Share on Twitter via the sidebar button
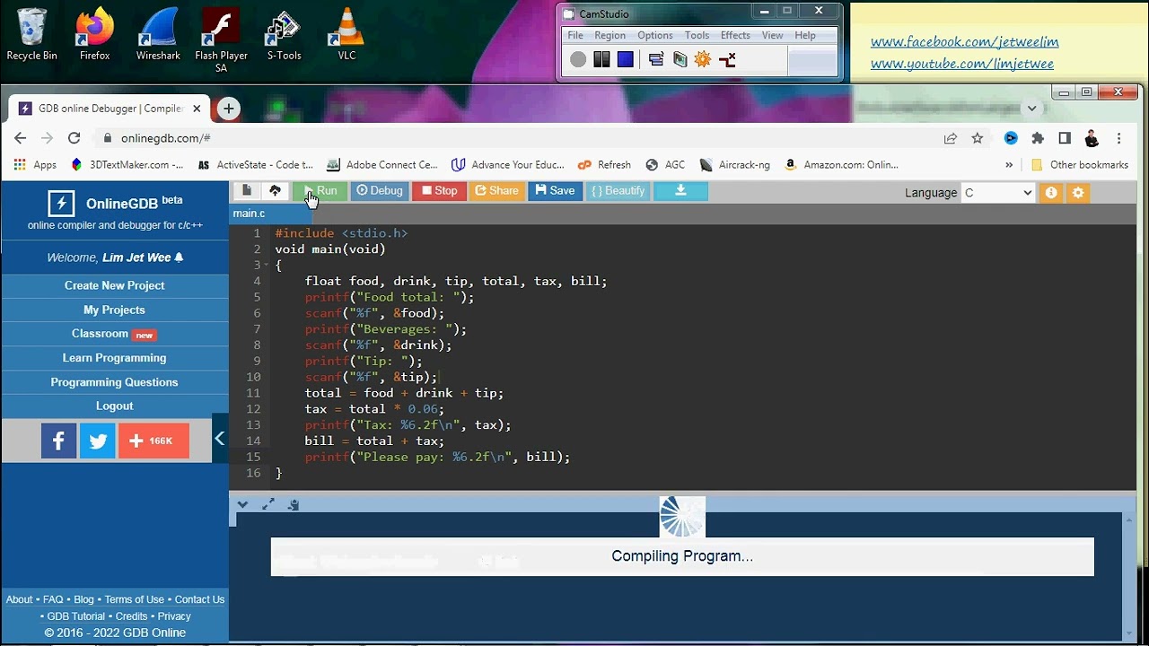This screenshot has width=1149, height=646. tap(98, 441)
